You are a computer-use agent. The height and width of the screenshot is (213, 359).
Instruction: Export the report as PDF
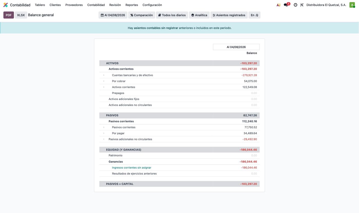click(x=8, y=15)
